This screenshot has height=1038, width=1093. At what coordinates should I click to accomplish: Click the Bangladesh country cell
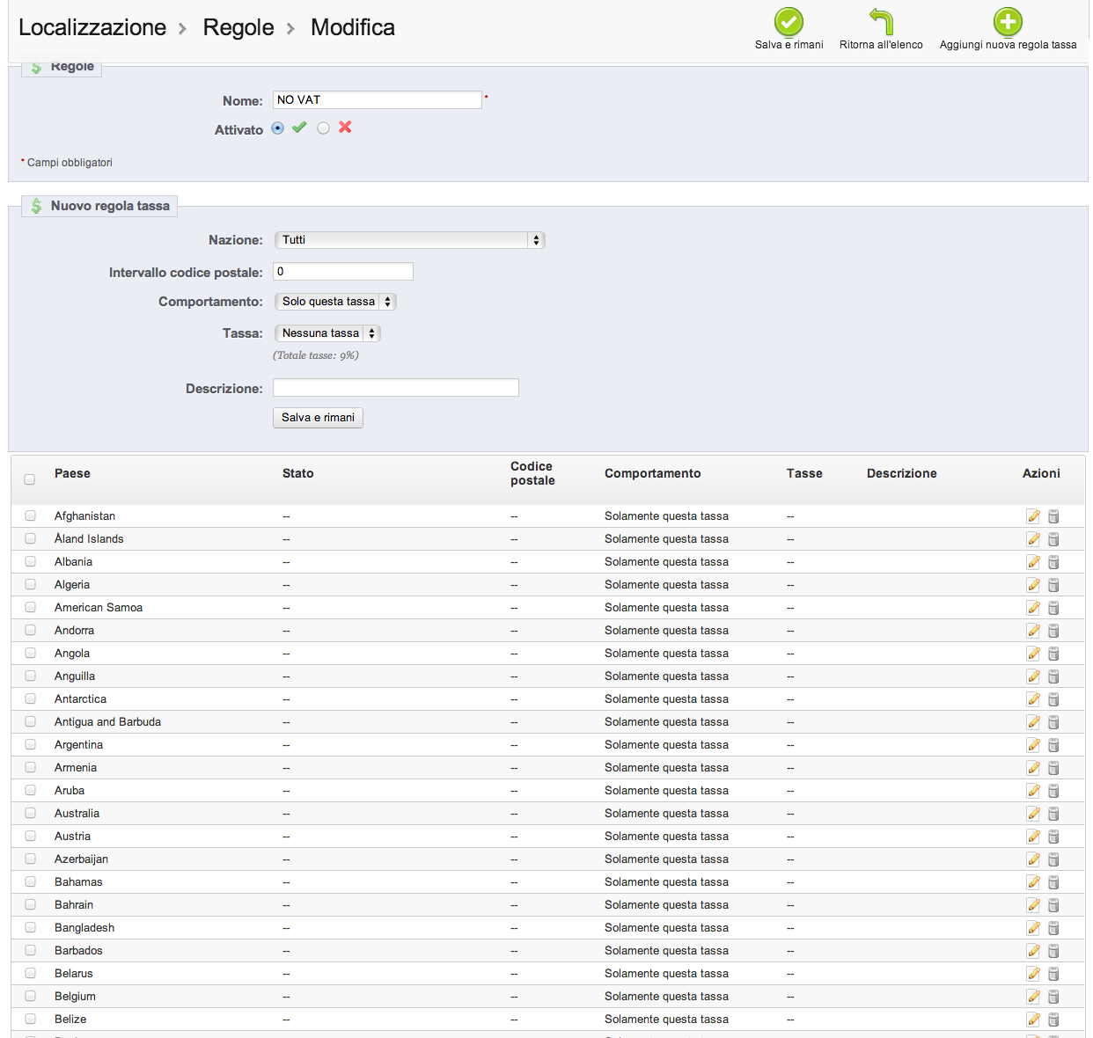pyautogui.click(x=84, y=928)
